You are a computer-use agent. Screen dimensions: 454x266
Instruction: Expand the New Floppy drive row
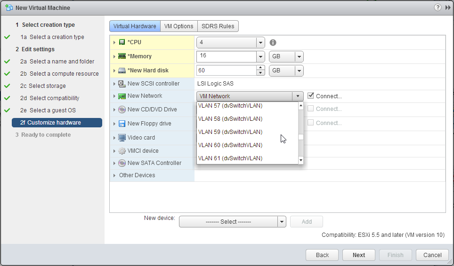(114, 124)
